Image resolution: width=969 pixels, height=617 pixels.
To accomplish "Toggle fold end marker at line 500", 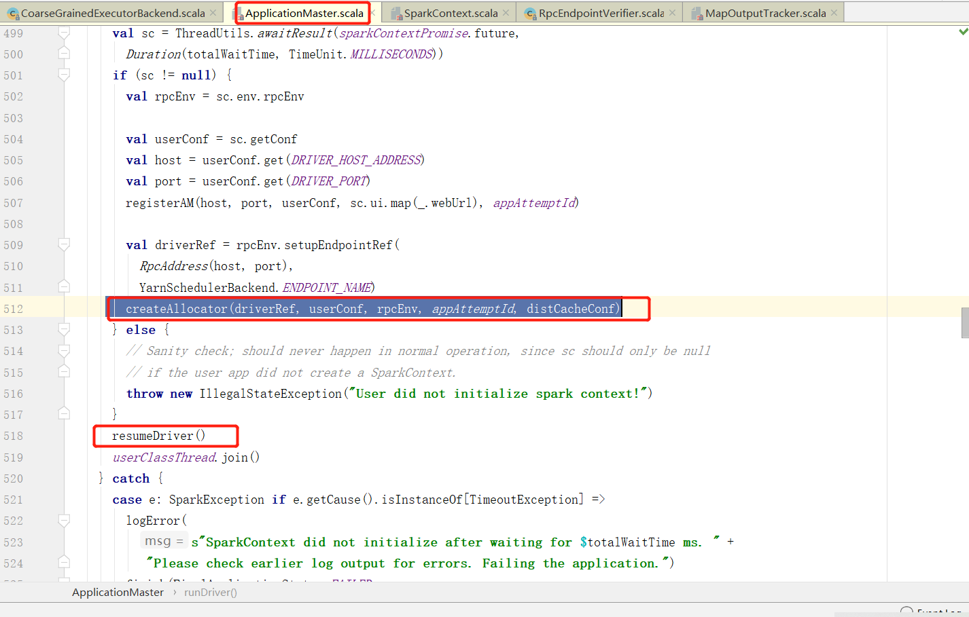I will pyautogui.click(x=64, y=54).
